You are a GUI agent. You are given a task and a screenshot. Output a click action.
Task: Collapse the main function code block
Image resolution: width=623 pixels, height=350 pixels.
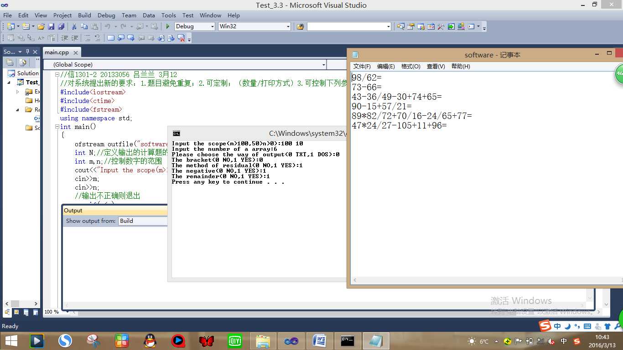(57, 127)
